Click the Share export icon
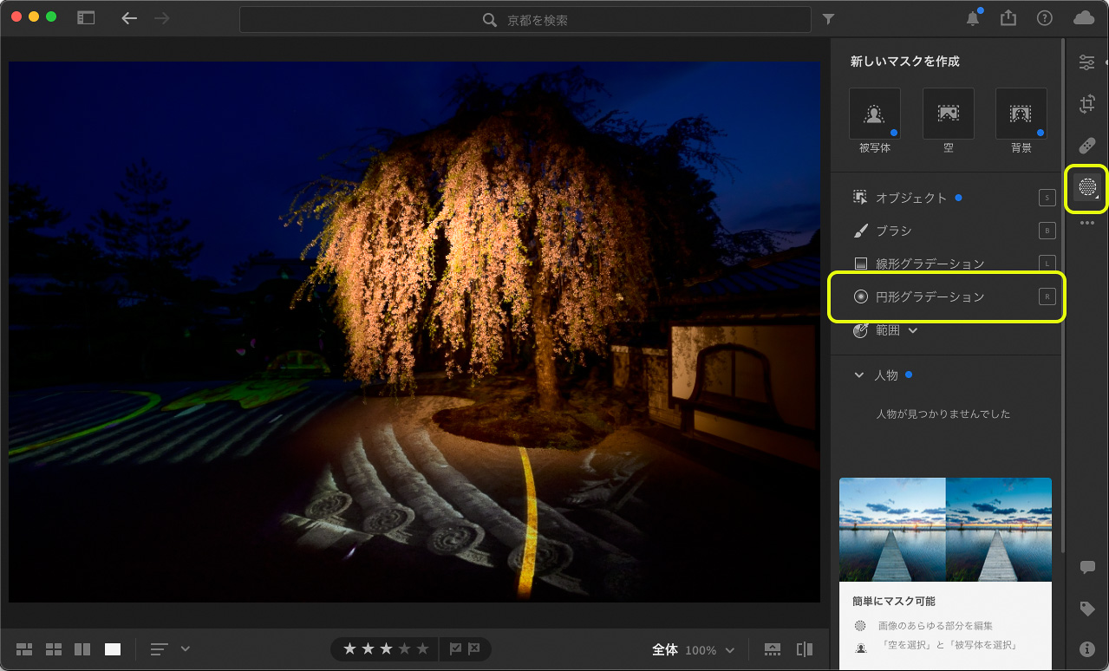The image size is (1109, 671). (1008, 18)
